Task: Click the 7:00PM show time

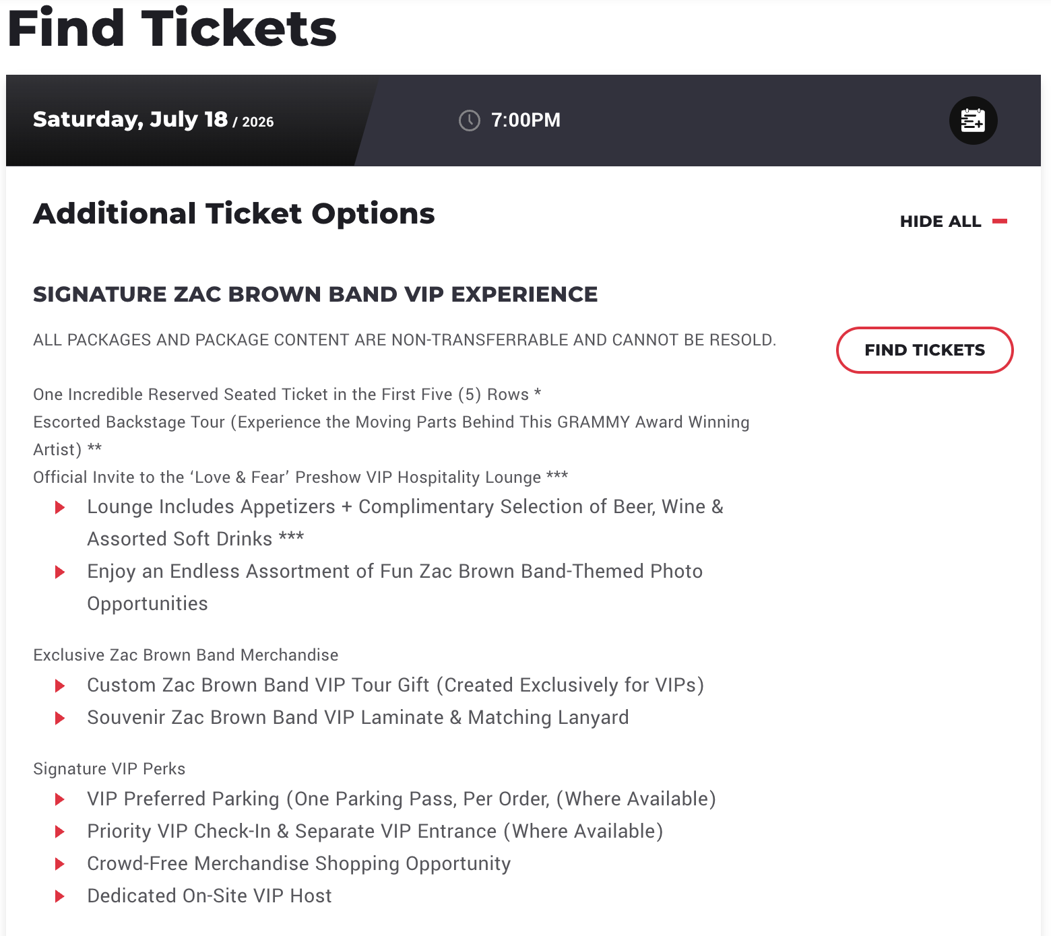Action: (x=525, y=120)
